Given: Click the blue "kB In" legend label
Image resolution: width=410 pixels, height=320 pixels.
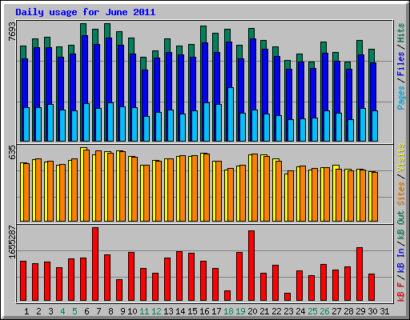Looking at the screenshot, I should click(x=401, y=260).
